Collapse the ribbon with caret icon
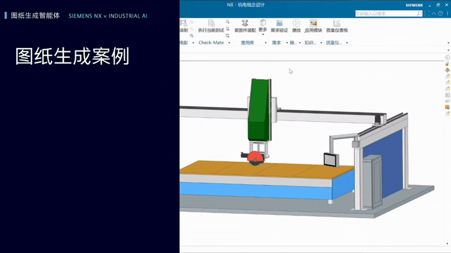The image size is (451, 253). (433, 14)
